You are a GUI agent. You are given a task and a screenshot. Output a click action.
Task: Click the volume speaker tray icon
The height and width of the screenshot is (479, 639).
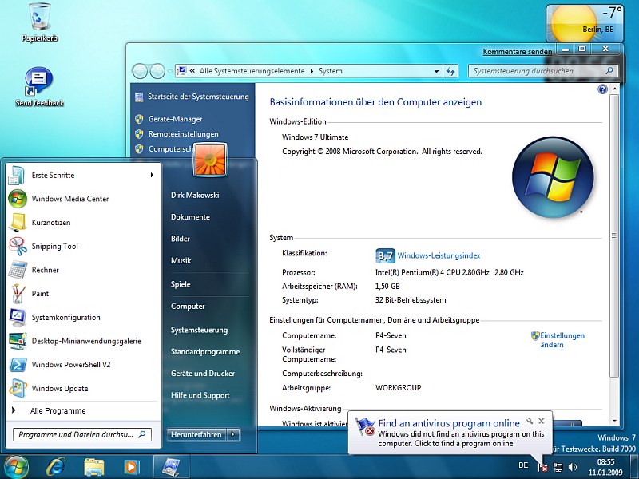(573, 467)
